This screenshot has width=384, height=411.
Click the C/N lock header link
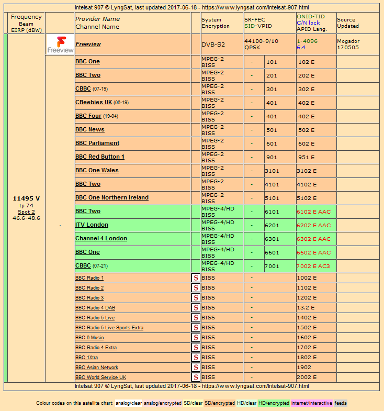(x=308, y=23)
